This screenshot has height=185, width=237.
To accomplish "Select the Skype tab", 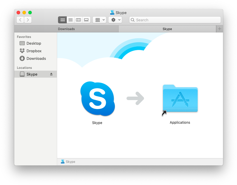I will click(167, 29).
